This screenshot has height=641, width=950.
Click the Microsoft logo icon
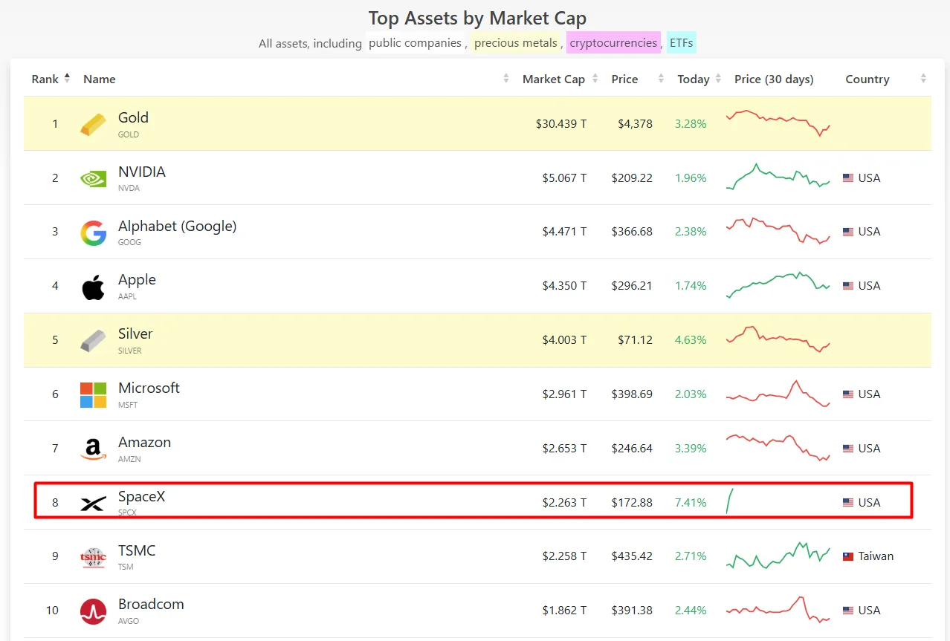coord(93,395)
